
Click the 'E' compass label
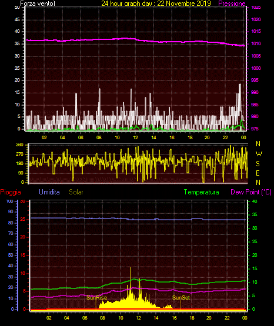(x=258, y=173)
